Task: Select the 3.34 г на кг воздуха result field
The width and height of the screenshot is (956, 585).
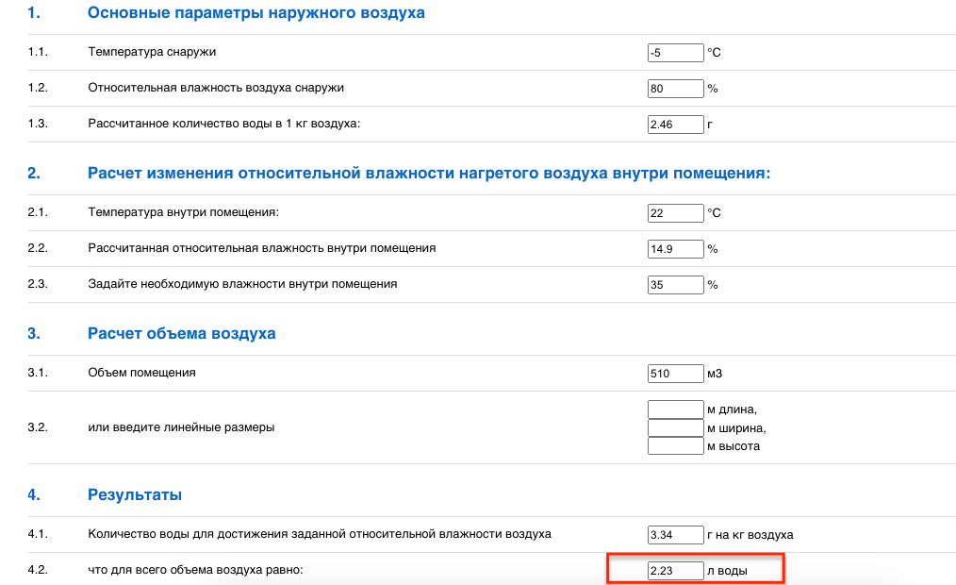Action: [675, 535]
